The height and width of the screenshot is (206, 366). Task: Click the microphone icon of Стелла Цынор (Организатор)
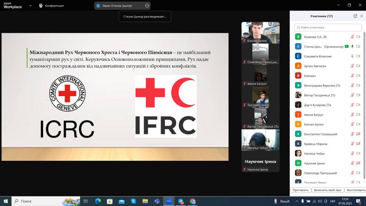click(352, 46)
